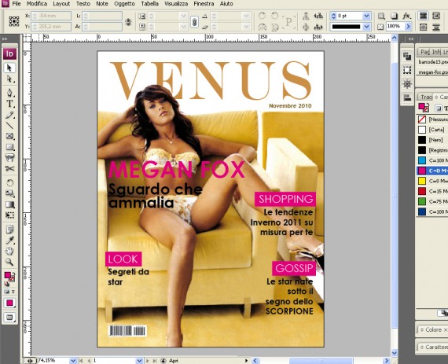448x364 pixels.
Task: Select the Pencil tool
Action: coord(9,115)
